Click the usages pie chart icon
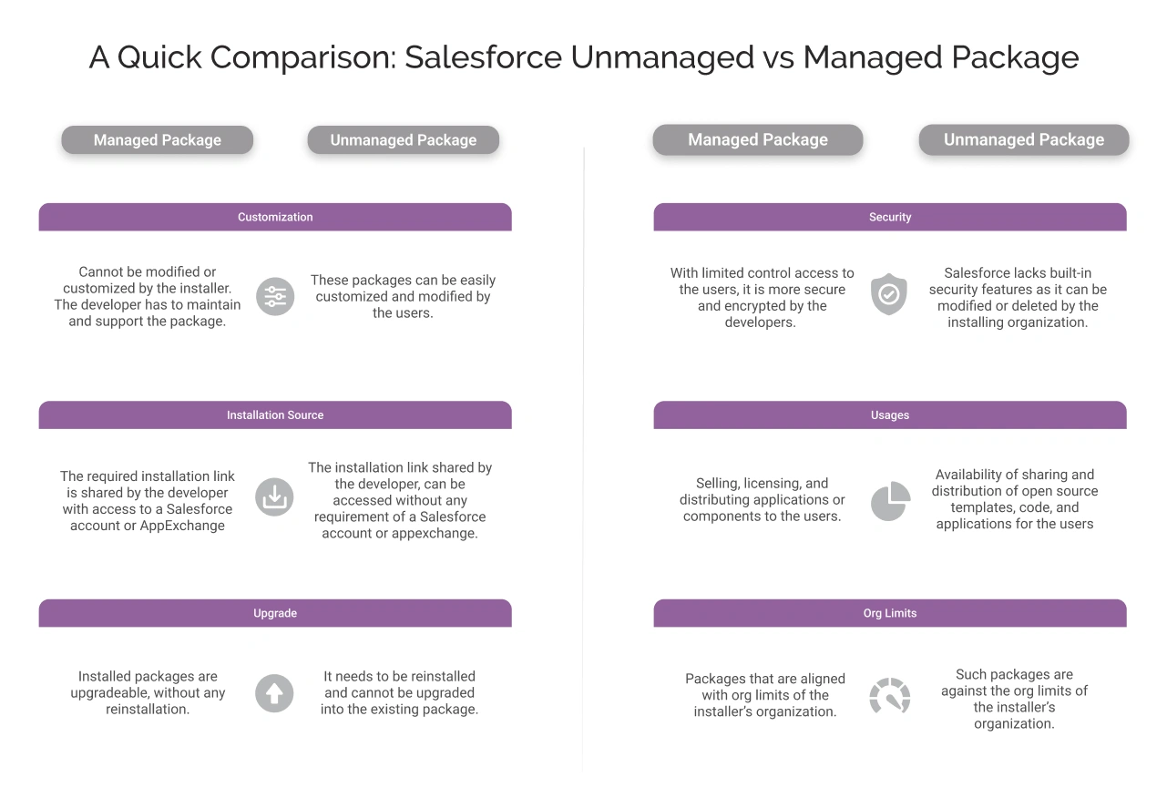The image size is (1167, 798). click(x=890, y=501)
